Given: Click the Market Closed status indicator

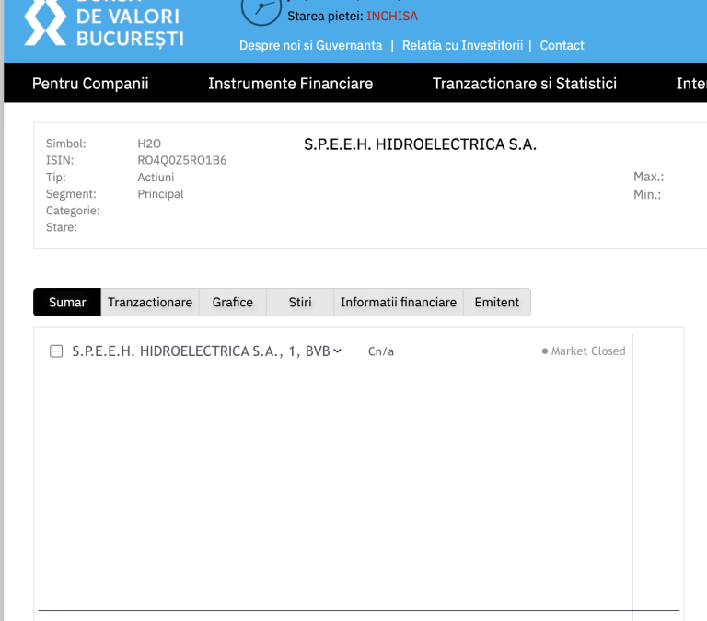Looking at the screenshot, I should click(x=584, y=351).
